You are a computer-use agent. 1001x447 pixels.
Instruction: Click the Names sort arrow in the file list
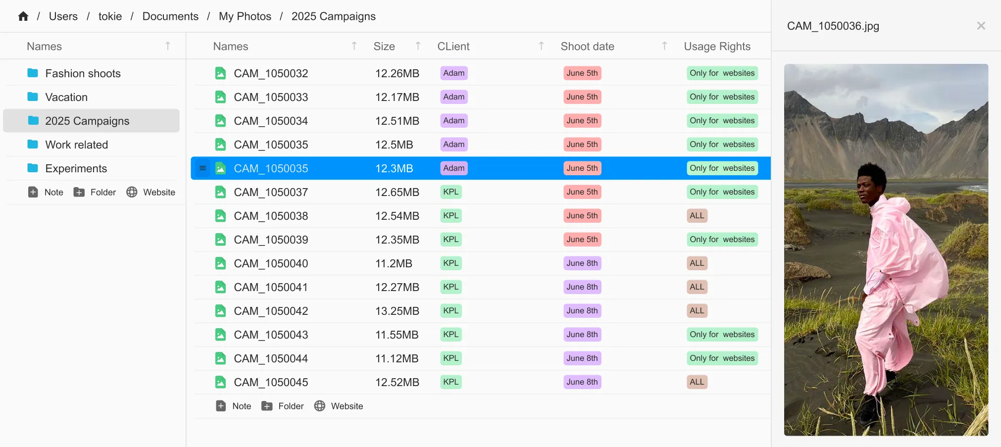pyautogui.click(x=353, y=46)
